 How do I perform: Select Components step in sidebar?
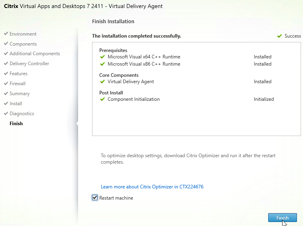pyautogui.click(x=23, y=44)
